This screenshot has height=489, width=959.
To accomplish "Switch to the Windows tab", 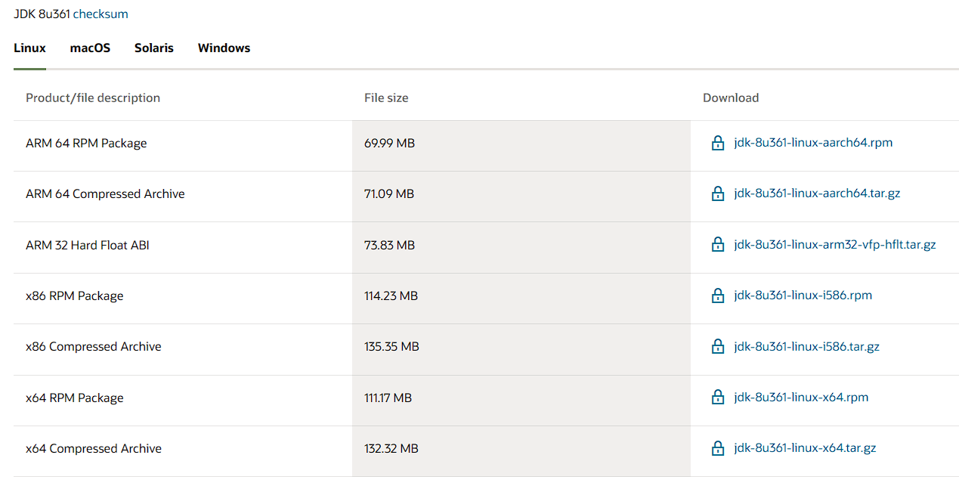I will pos(224,48).
